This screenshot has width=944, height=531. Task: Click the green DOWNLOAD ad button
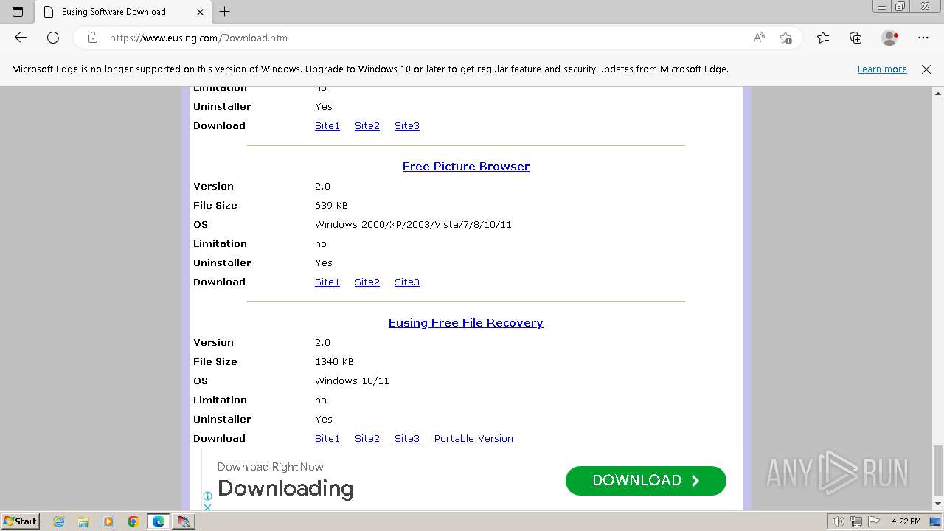pos(646,481)
